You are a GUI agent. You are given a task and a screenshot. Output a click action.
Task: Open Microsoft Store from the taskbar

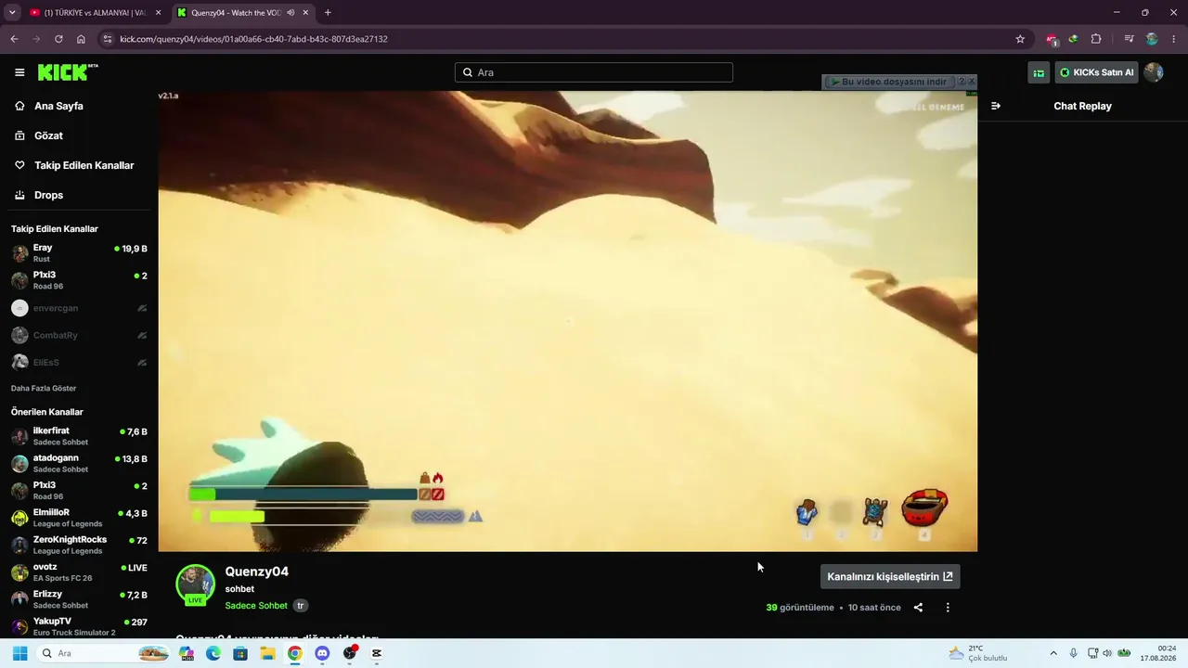240,653
